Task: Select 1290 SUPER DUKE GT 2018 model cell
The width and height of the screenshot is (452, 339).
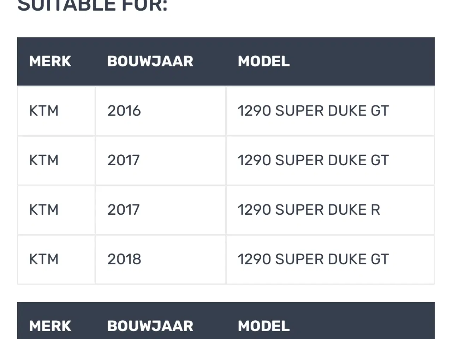Action: [x=313, y=259]
